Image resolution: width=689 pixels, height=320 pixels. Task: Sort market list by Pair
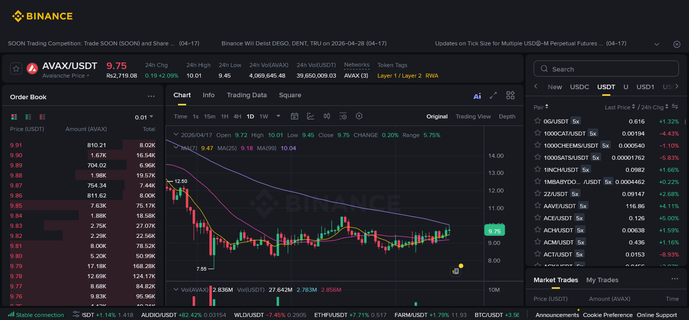click(541, 107)
